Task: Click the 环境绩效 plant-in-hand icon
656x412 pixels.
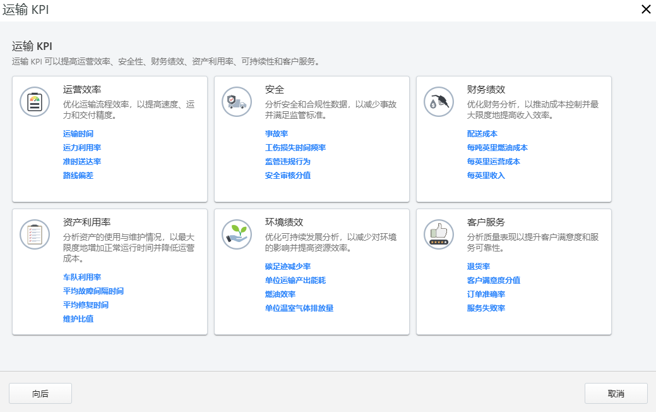Action: pyautogui.click(x=236, y=234)
